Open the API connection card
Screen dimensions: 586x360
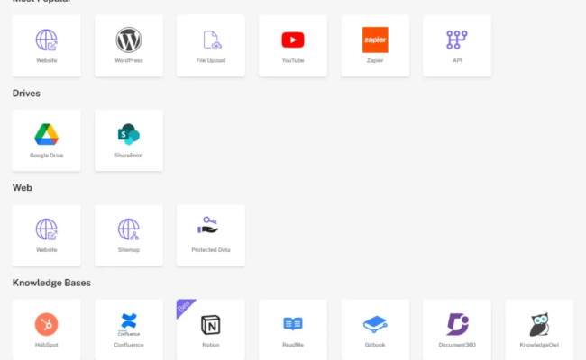pos(457,46)
